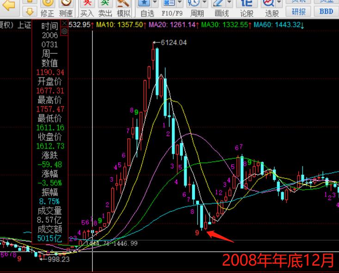Open the 模拟 simulated trading tool
339x273 pixels.
[123, 9]
